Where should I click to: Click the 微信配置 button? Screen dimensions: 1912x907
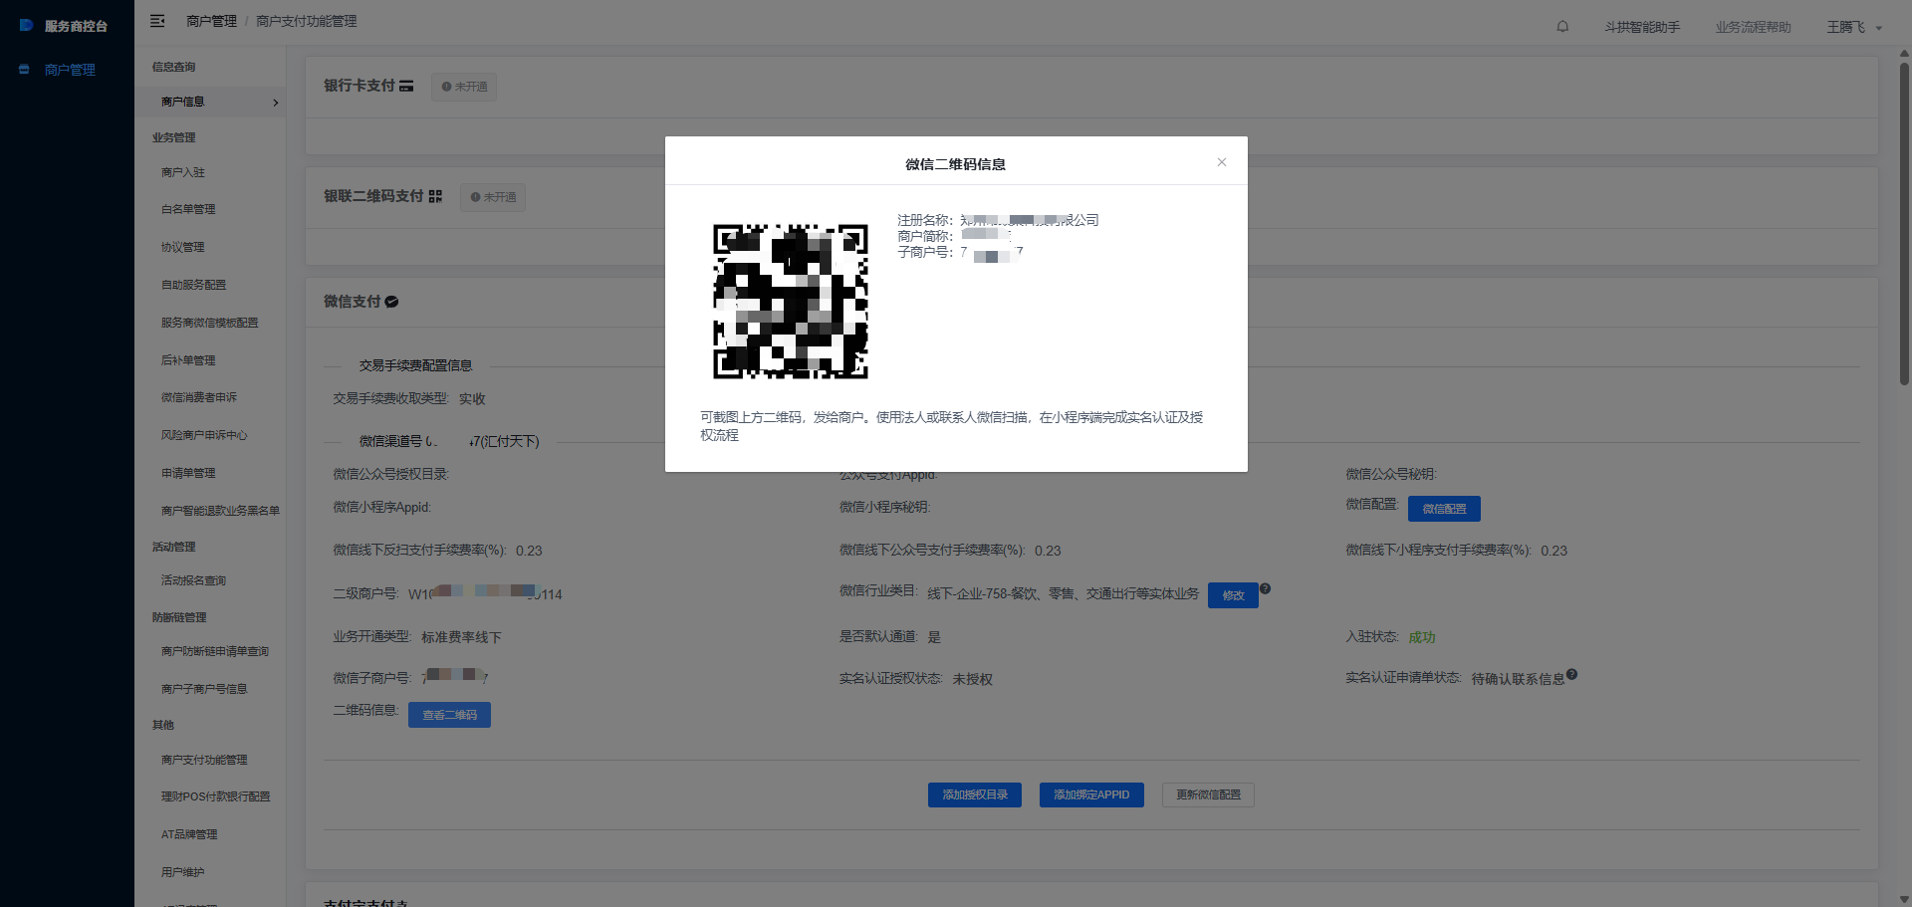pos(1444,509)
